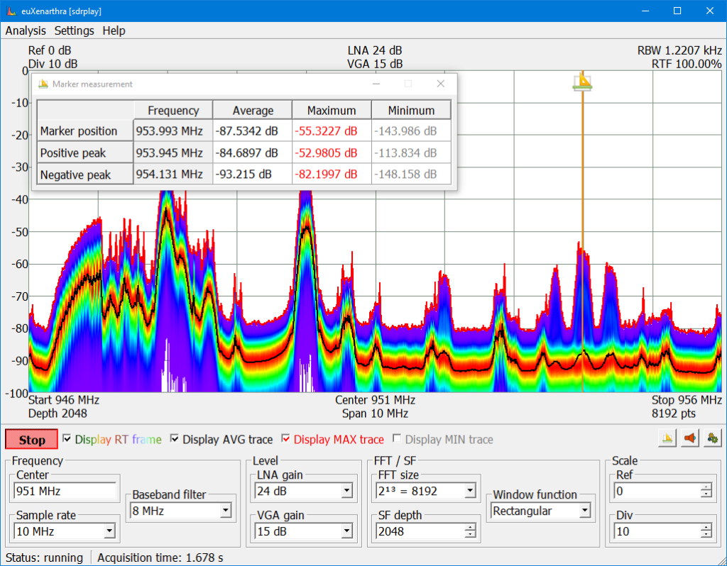Expand the Sample rate dropdown
Image resolution: width=727 pixels, height=566 pixels.
point(109,531)
